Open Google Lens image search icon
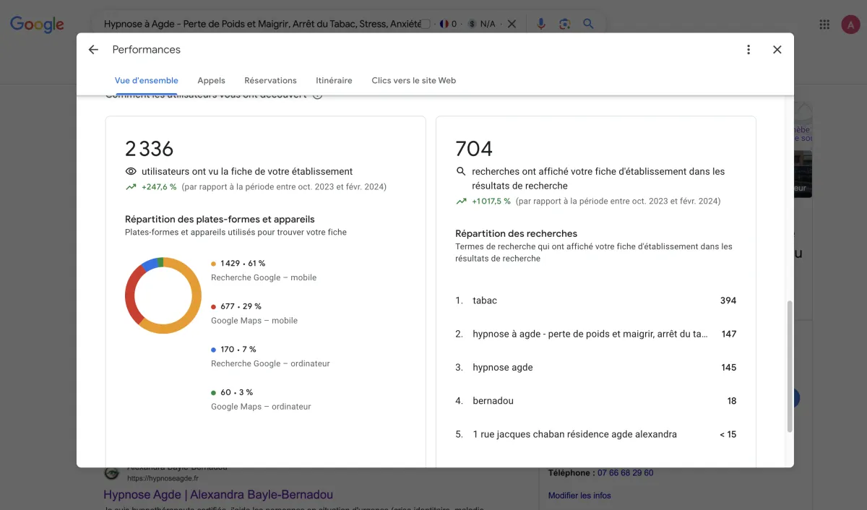 tap(565, 24)
